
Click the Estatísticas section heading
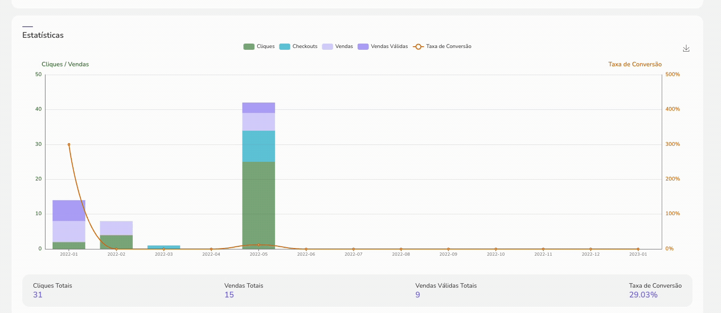click(43, 35)
